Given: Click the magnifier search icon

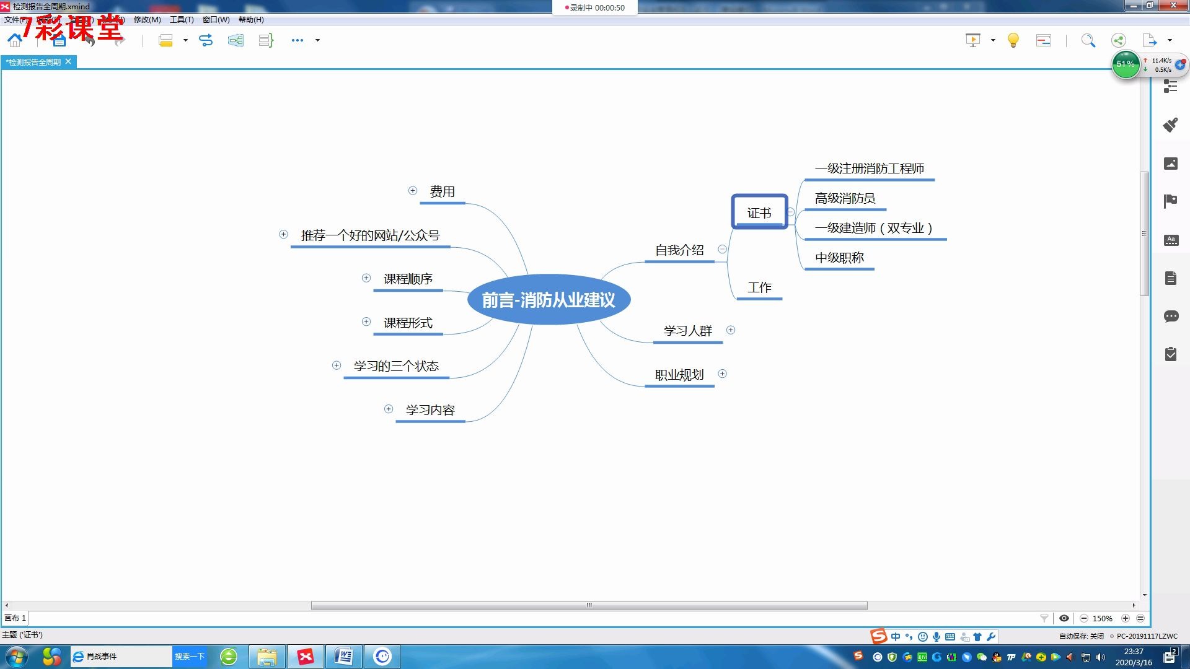Looking at the screenshot, I should [1088, 40].
